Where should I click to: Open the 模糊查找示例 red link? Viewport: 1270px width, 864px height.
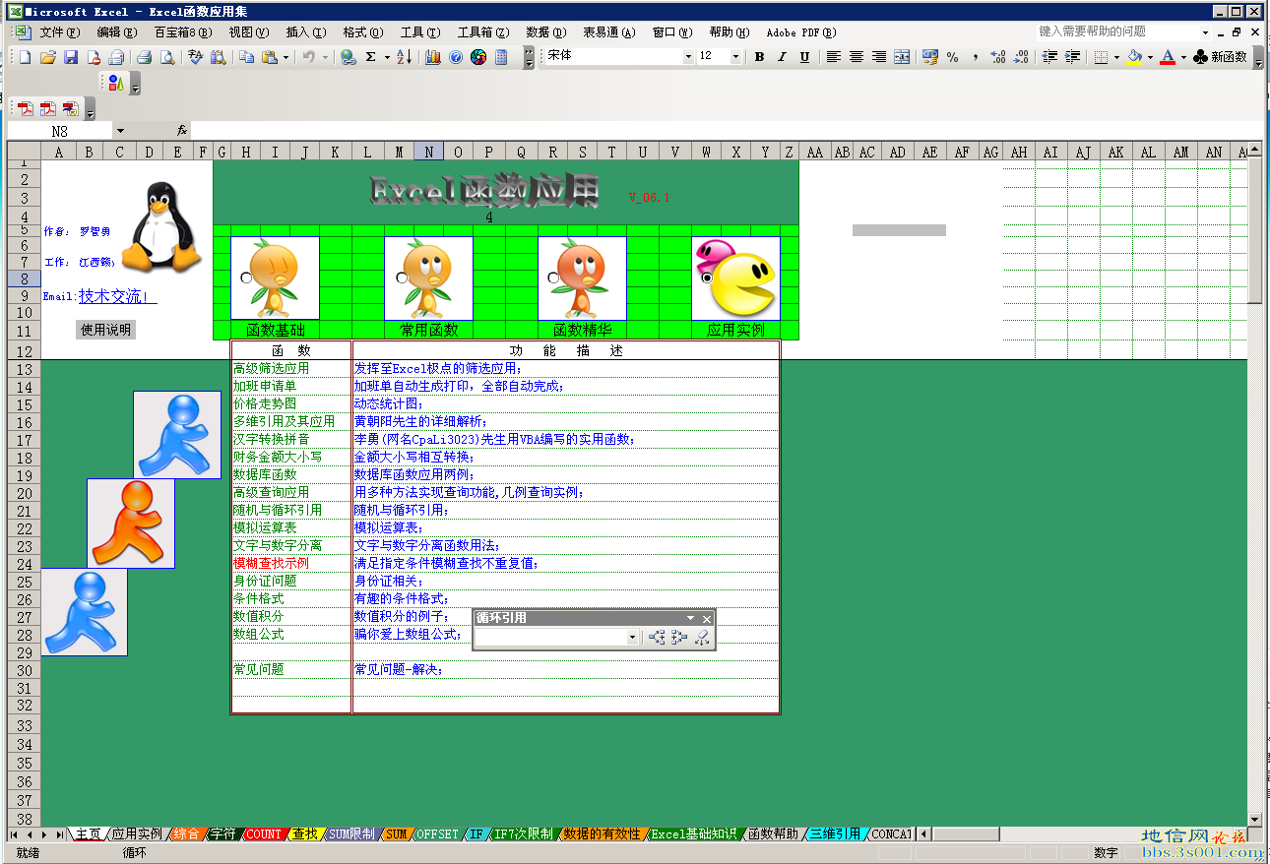click(271, 563)
